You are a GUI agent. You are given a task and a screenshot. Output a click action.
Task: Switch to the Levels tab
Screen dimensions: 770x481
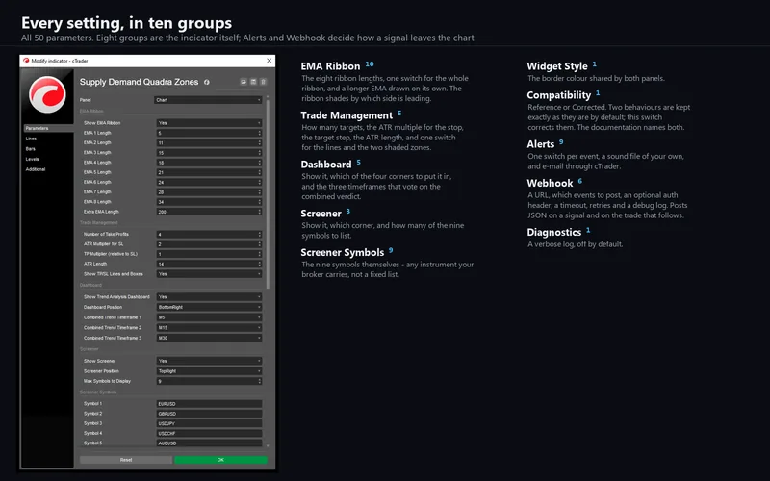click(32, 159)
